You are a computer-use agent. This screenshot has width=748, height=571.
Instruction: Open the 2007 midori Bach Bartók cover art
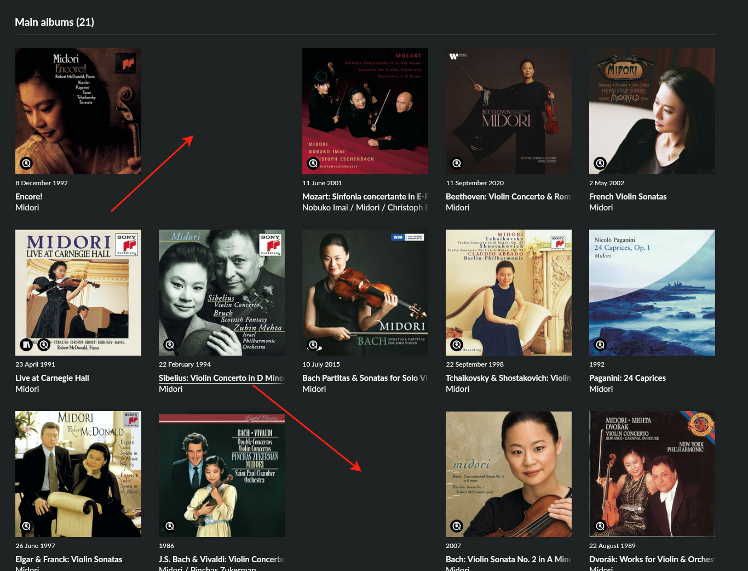tap(509, 474)
